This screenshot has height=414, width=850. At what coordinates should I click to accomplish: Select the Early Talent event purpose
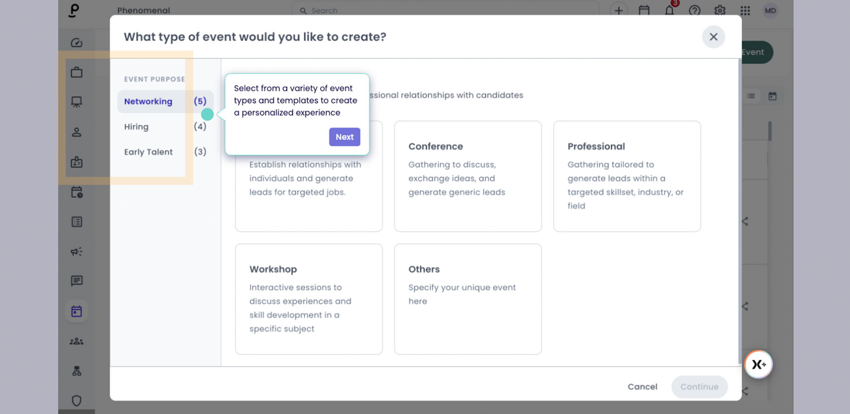coord(165,152)
